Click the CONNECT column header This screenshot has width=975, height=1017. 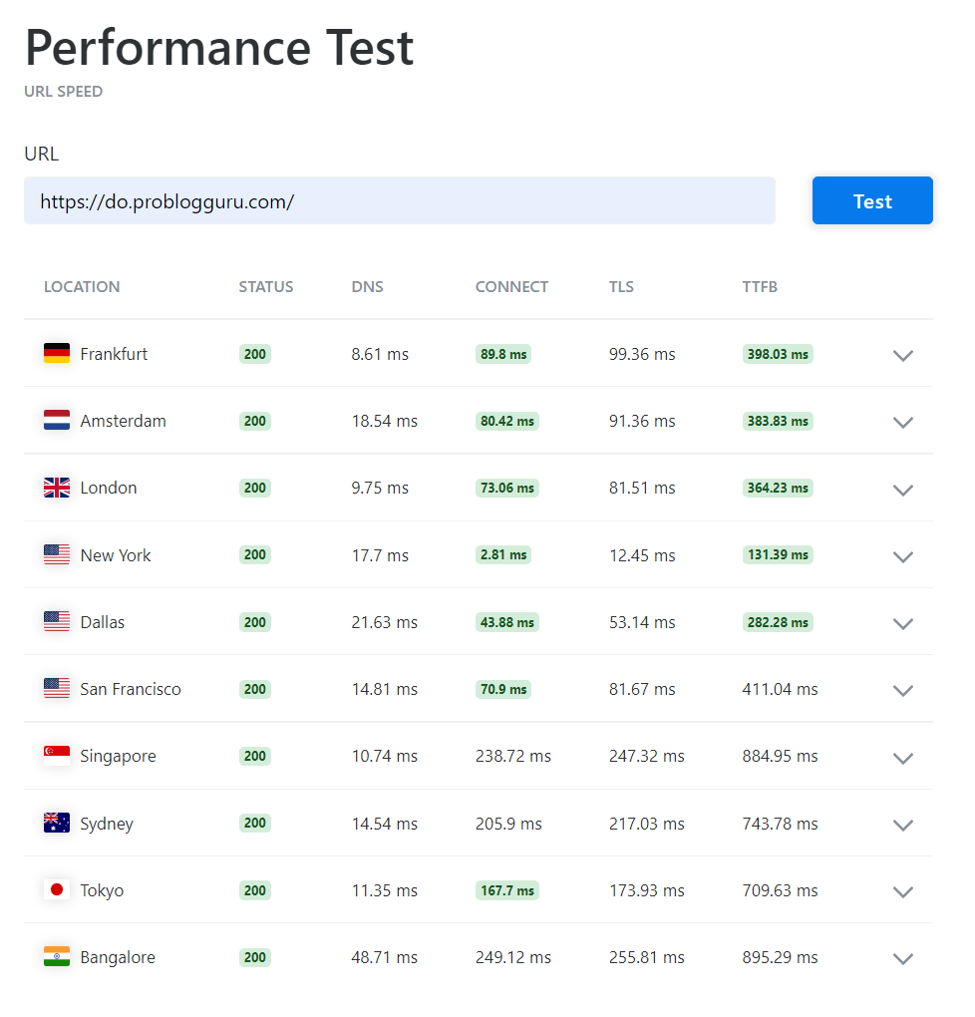pyautogui.click(x=511, y=287)
